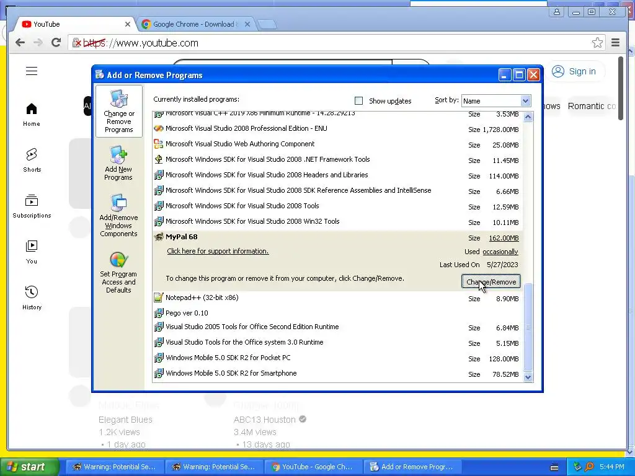Screen dimensions: 635x476
Task: Click the Pego ver 0.10 icon
Action: tap(159, 313)
